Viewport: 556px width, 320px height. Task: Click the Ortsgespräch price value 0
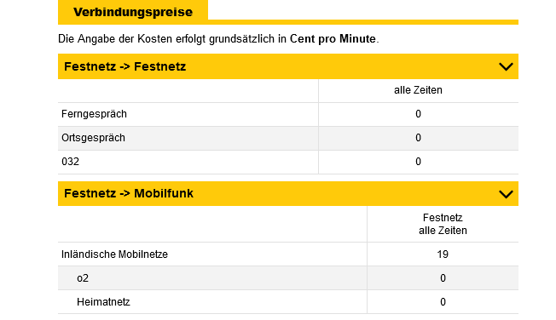tap(418, 138)
